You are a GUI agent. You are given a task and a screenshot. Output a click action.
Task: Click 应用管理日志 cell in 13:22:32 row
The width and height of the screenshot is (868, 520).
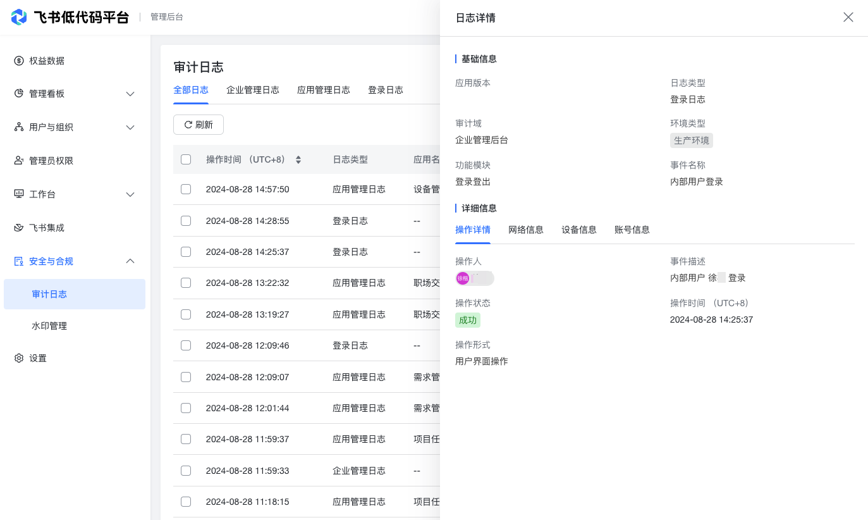(x=359, y=283)
